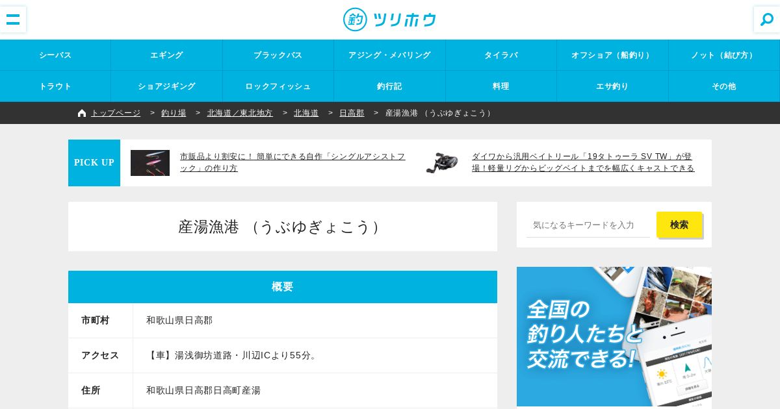Open the アジング・メバリング category
The width and height of the screenshot is (780, 409).
click(x=390, y=55)
